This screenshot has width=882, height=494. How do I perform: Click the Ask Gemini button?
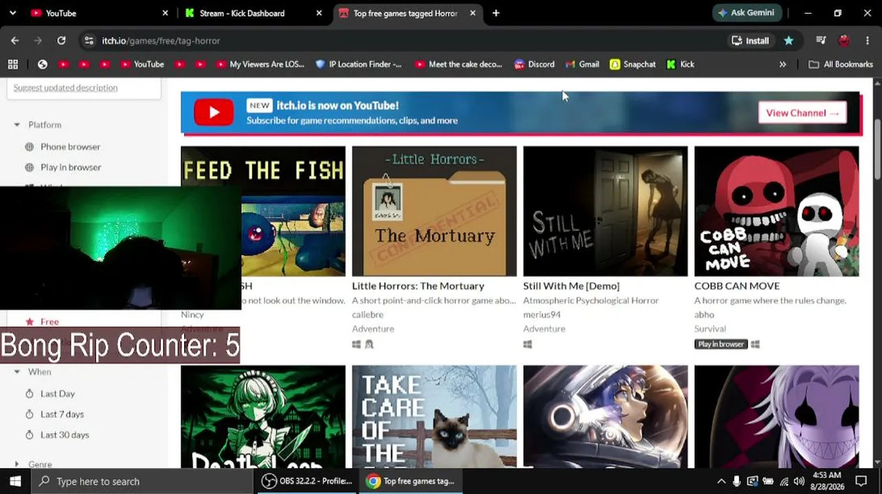(746, 13)
